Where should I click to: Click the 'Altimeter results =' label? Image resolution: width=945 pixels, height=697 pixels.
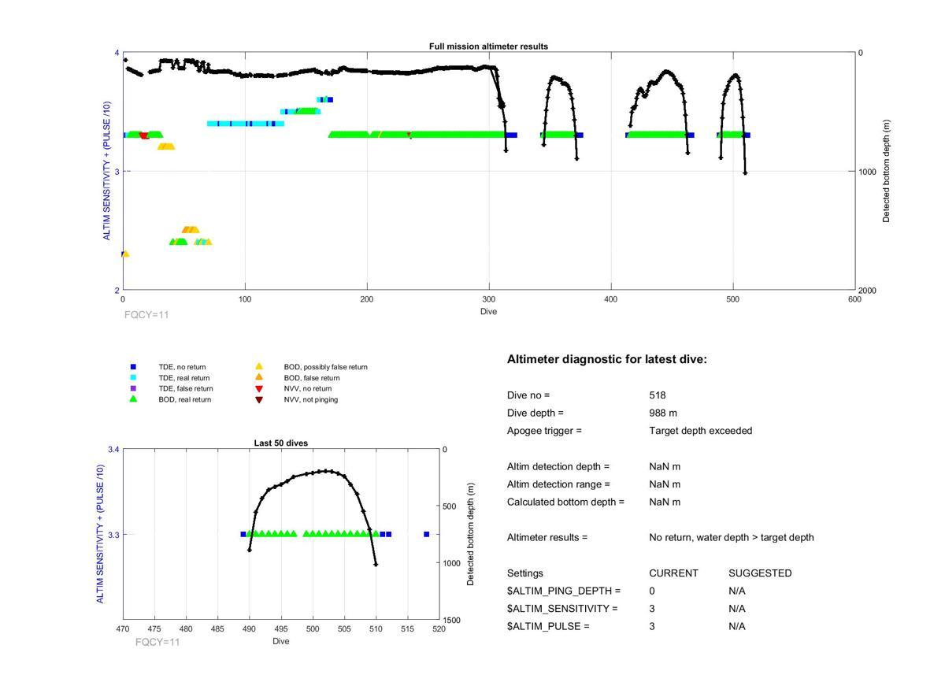[547, 537]
